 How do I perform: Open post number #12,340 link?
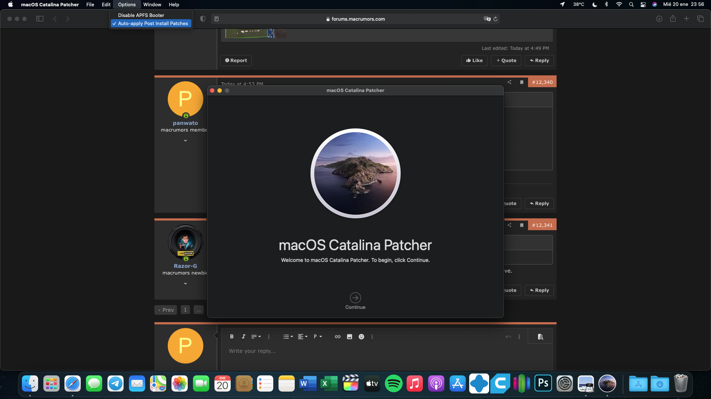pyautogui.click(x=542, y=82)
